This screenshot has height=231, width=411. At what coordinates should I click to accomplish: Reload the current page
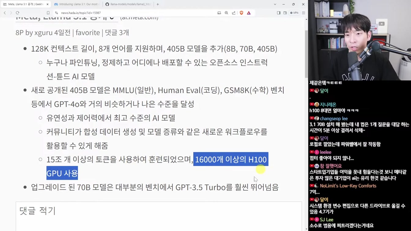(17, 13)
